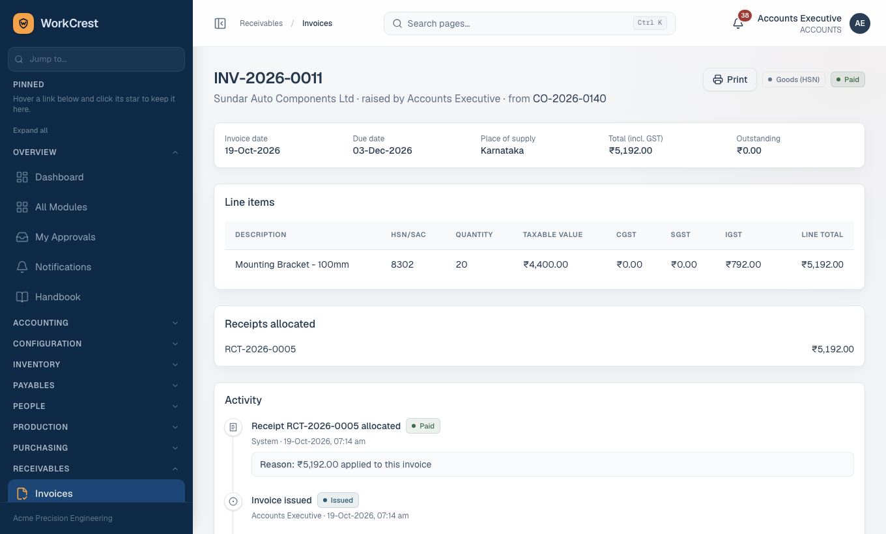This screenshot has width=886, height=534.
Task: Click Mounting Bracket - 100mm description
Action: pos(292,264)
